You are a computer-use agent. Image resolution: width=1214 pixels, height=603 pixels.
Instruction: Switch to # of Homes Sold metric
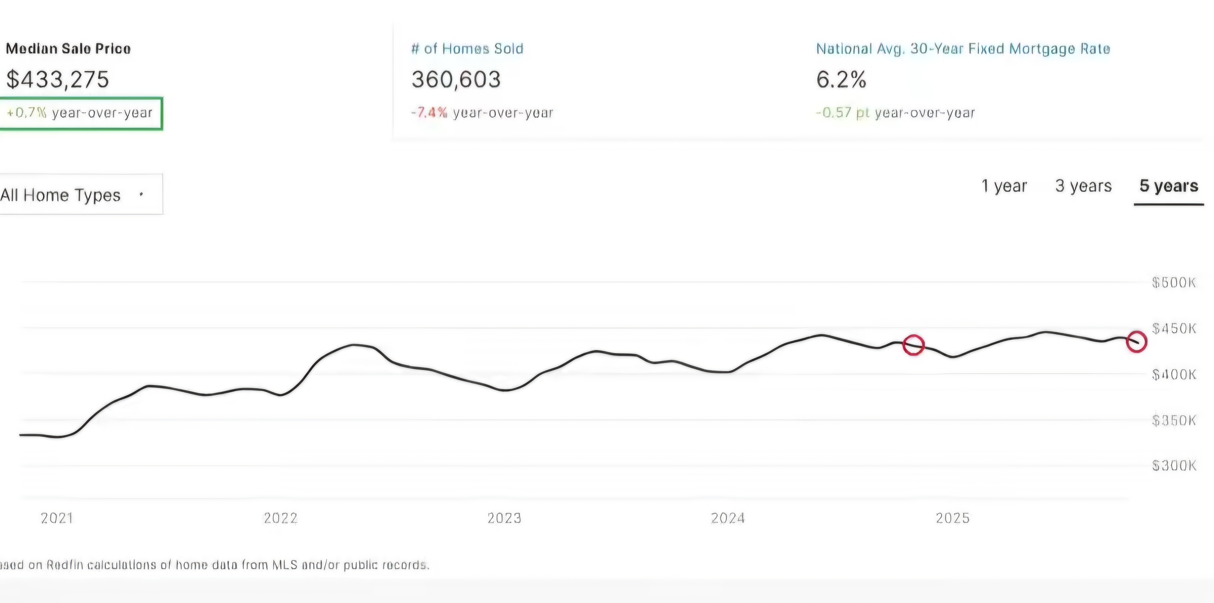point(467,49)
